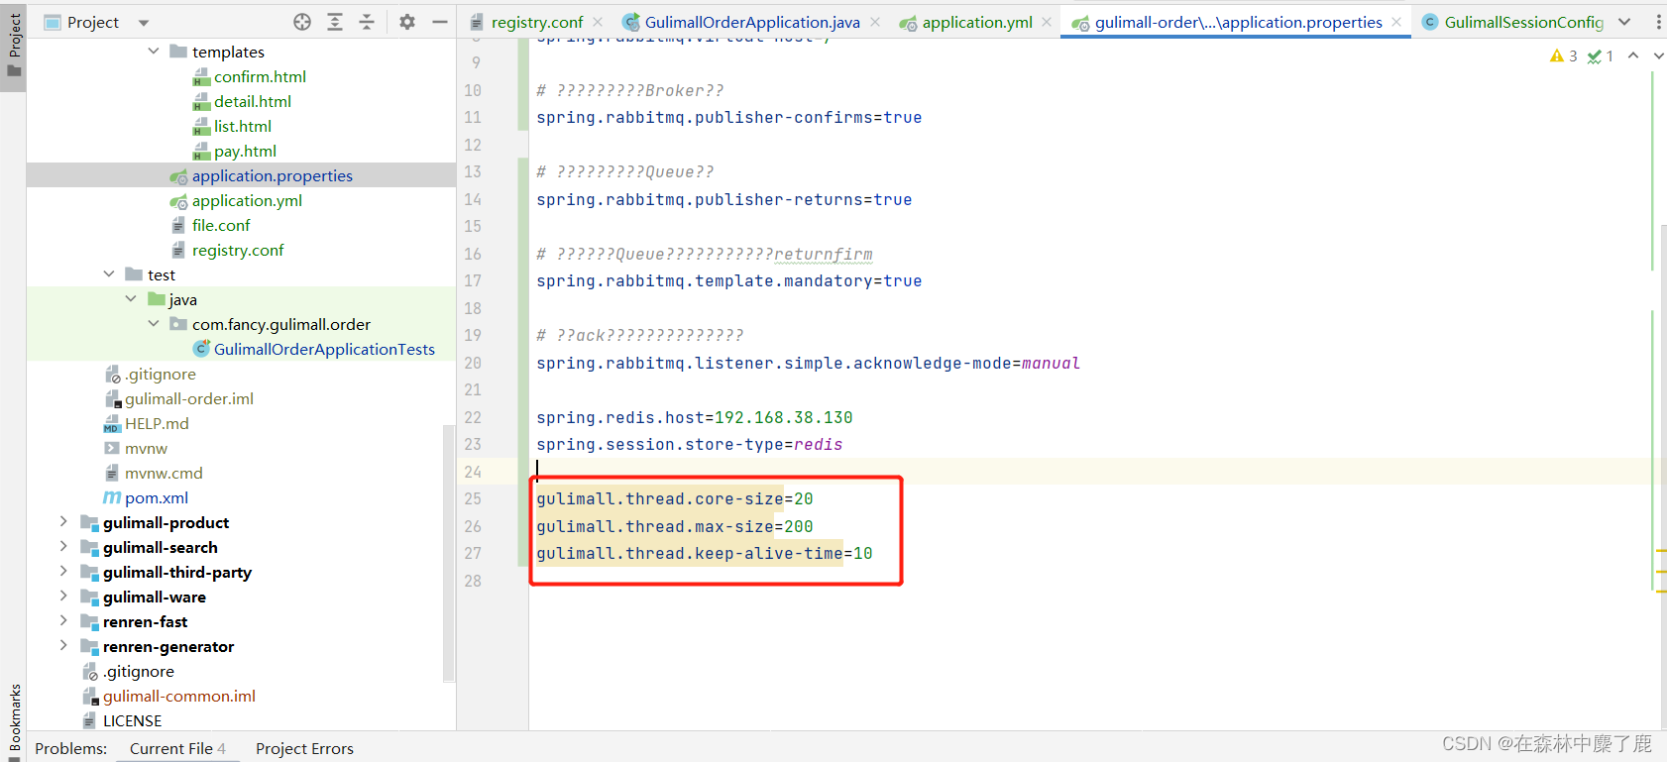Image resolution: width=1667 pixels, height=762 pixels.
Task: Expand the gulimall-ware module
Action: tap(63, 596)
